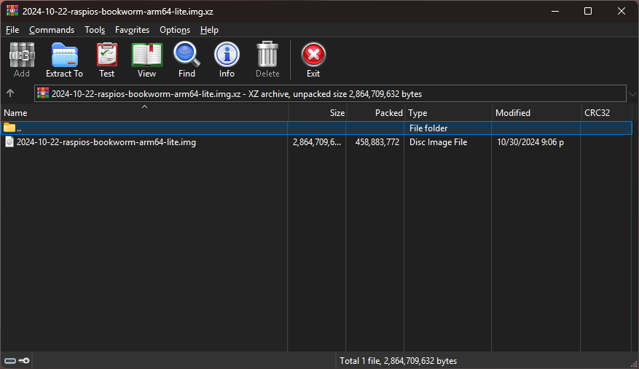Image resolution: width=639 pixels, height=369 pixels.
Task: Click the archive path address field
Action: (x=330, y=93)
